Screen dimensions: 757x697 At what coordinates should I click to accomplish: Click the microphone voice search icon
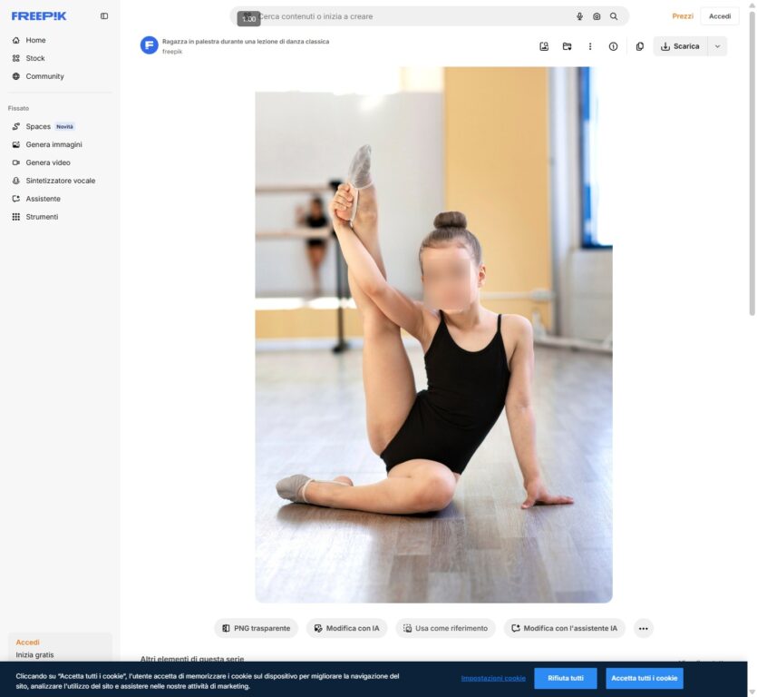[x=579, y=16]
